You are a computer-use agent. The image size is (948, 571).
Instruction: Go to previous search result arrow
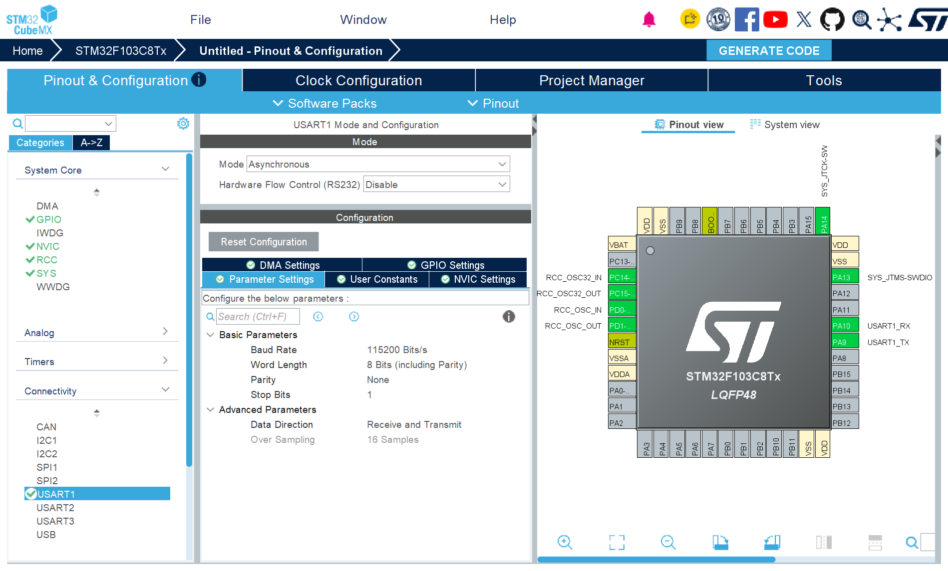tap(318, 317)
